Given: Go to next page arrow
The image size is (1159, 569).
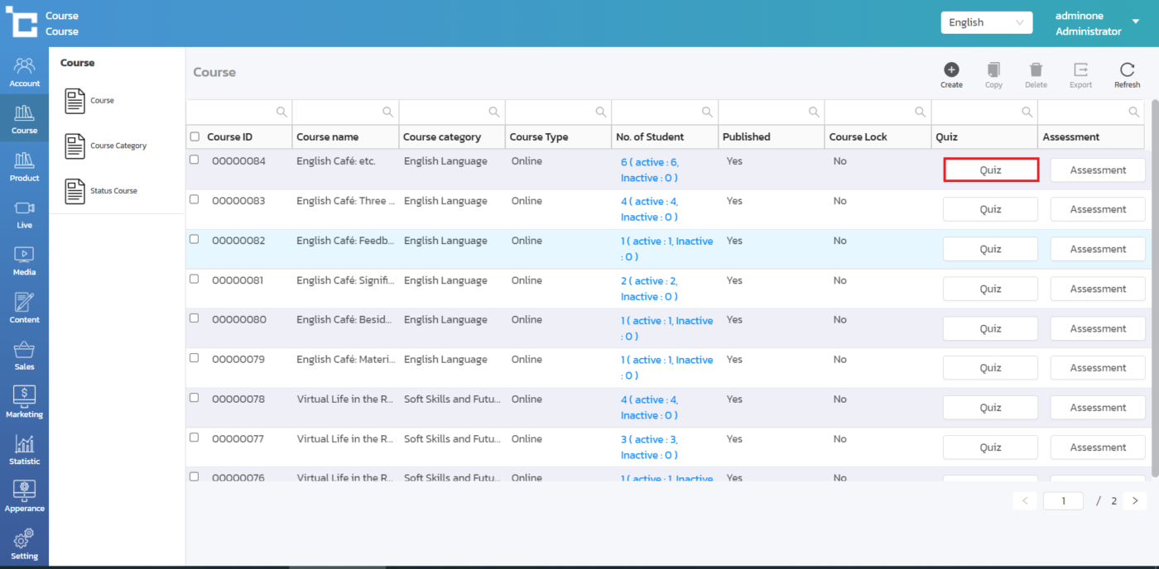Looking at the screenshot, I should [1135, 500].
